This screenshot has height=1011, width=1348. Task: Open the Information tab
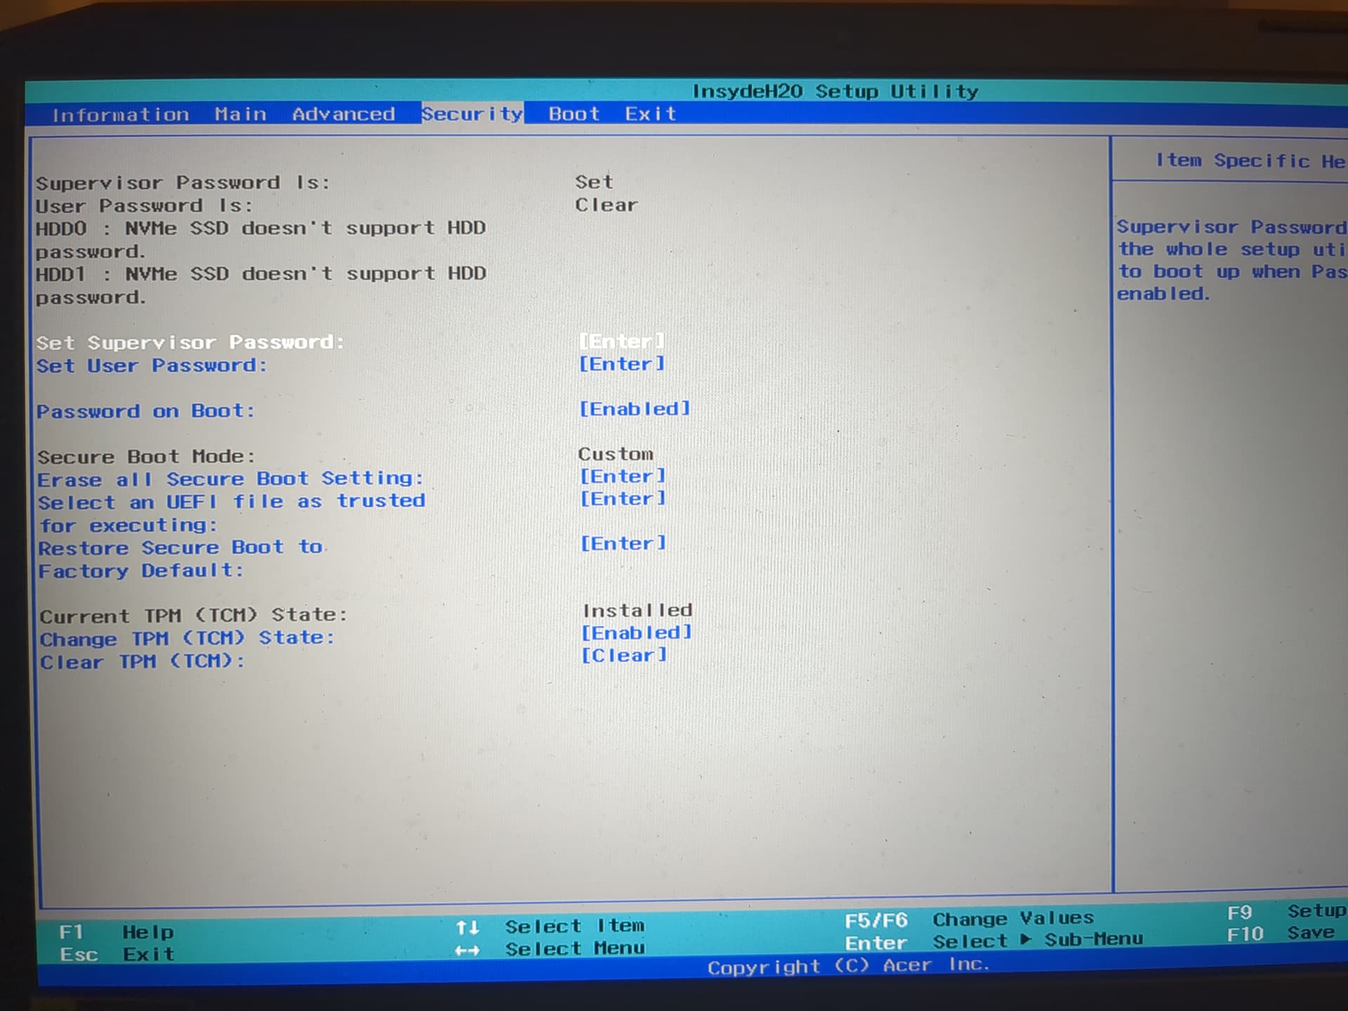[x=120, y=114]
